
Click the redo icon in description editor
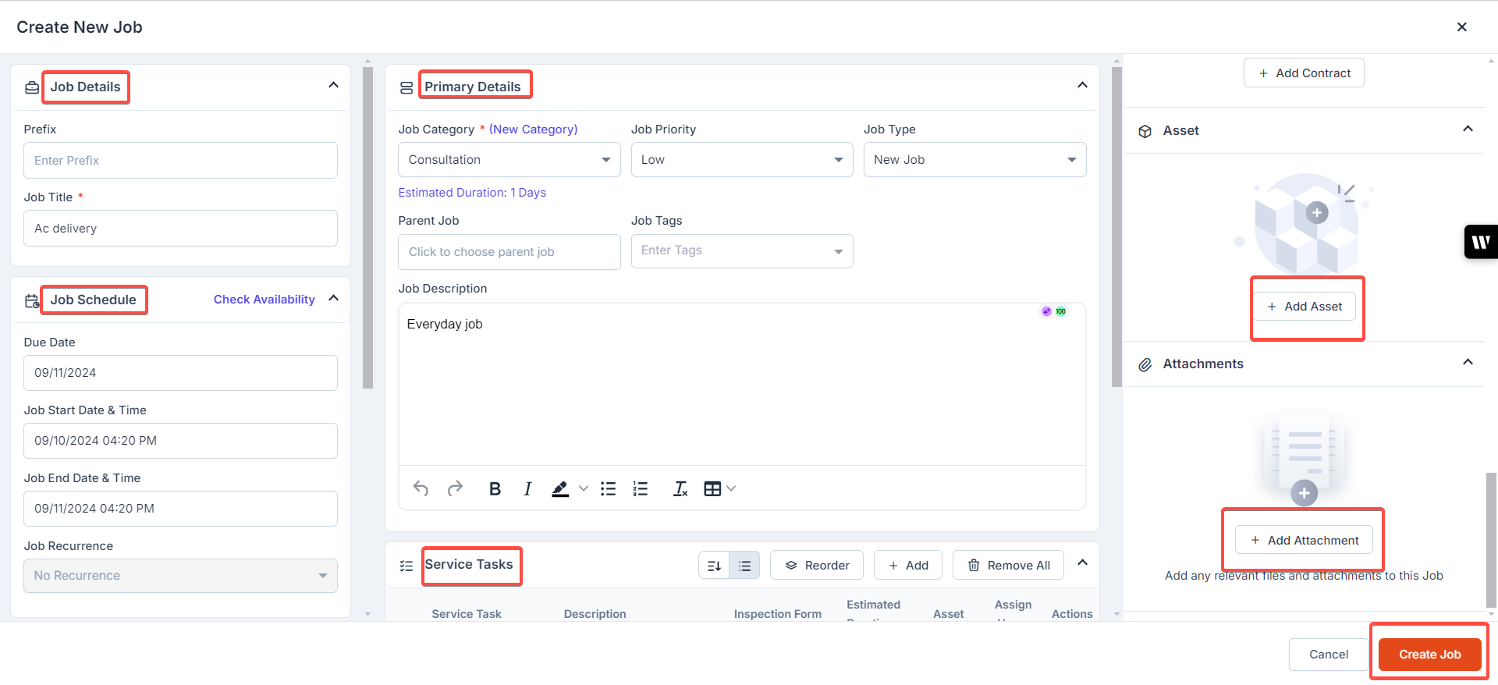pyautogui.click(x=455, y=488)
